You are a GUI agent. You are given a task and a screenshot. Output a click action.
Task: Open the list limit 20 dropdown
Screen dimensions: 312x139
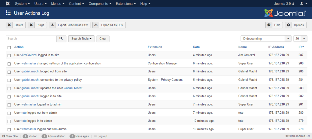tap(300, 39)
